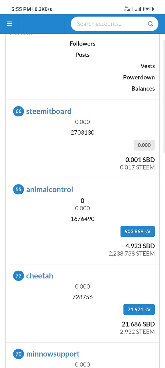Screen dimensions: 165x368
Task: Open the animalcontrol account link
Action: (x=49, y=189)
